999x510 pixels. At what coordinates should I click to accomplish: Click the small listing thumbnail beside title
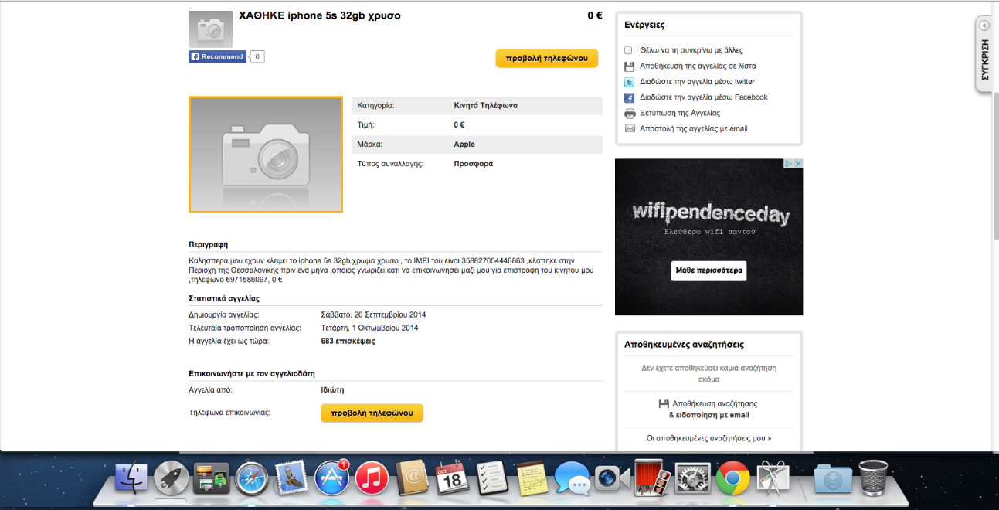[210, 29]
